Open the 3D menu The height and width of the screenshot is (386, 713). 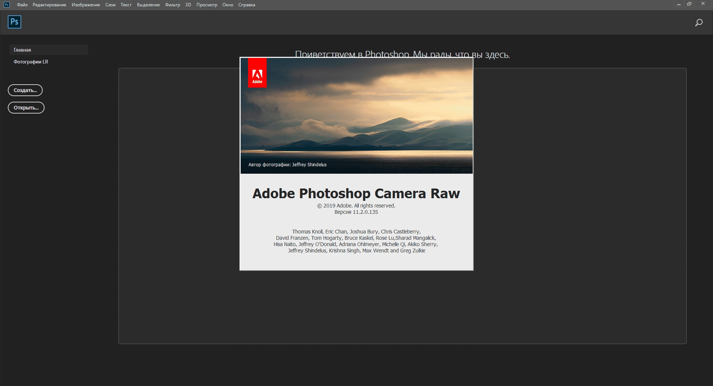[188, 5]
